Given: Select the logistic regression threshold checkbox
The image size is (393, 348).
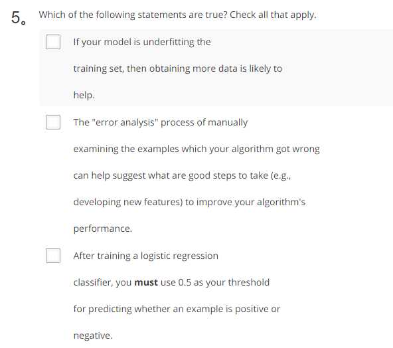Looking at the screenshot, I should [x=53, y=256].
